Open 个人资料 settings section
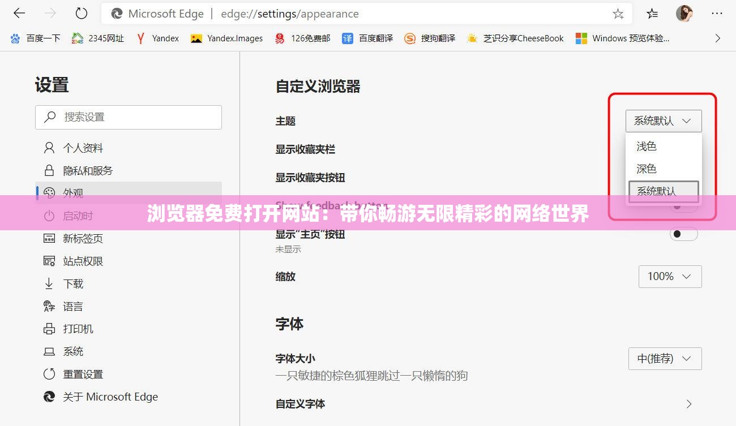The width and height of the screenshot is (736, 426). click(129, 148)
